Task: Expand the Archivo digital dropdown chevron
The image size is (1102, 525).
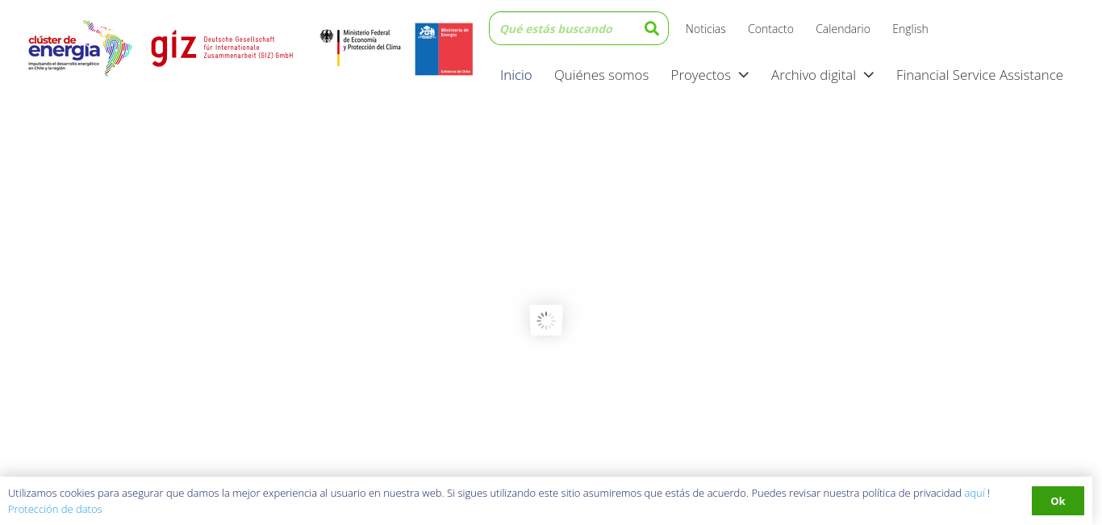Action: click(x=869, y=75)
